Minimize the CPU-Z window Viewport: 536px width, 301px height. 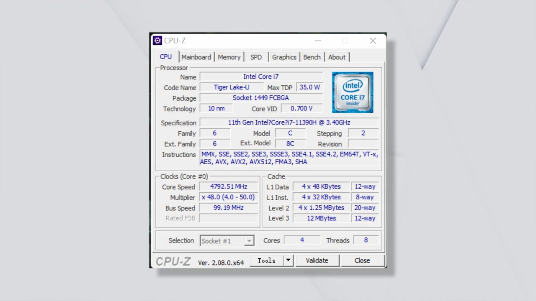point(318,41)
